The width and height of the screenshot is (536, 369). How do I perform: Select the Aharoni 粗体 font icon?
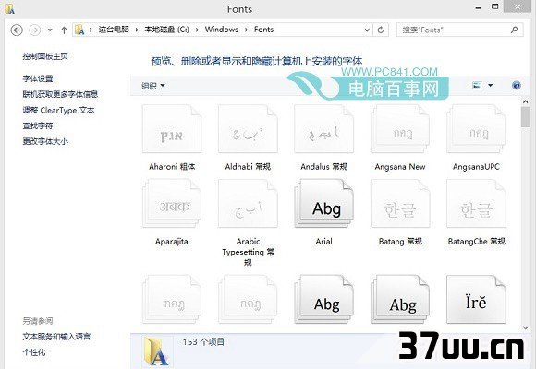click(x=172, y=129)
